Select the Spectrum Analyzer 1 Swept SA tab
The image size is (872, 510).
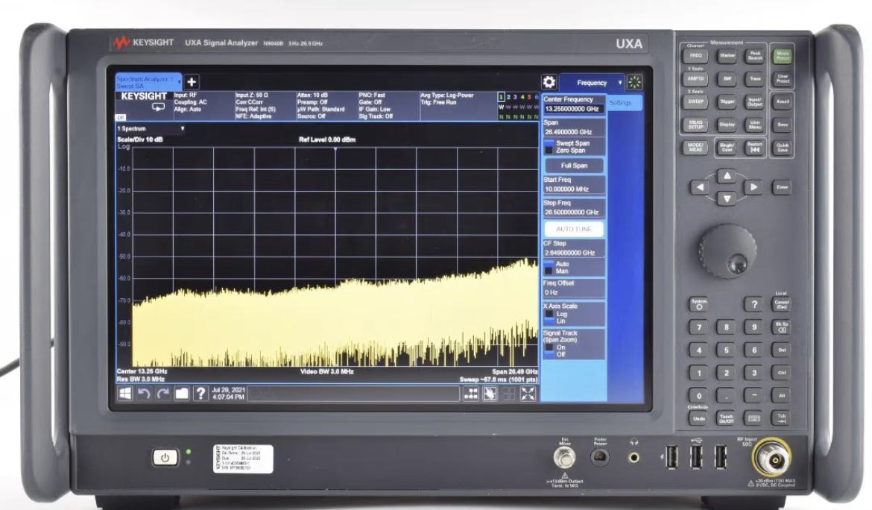coord(145,82)
